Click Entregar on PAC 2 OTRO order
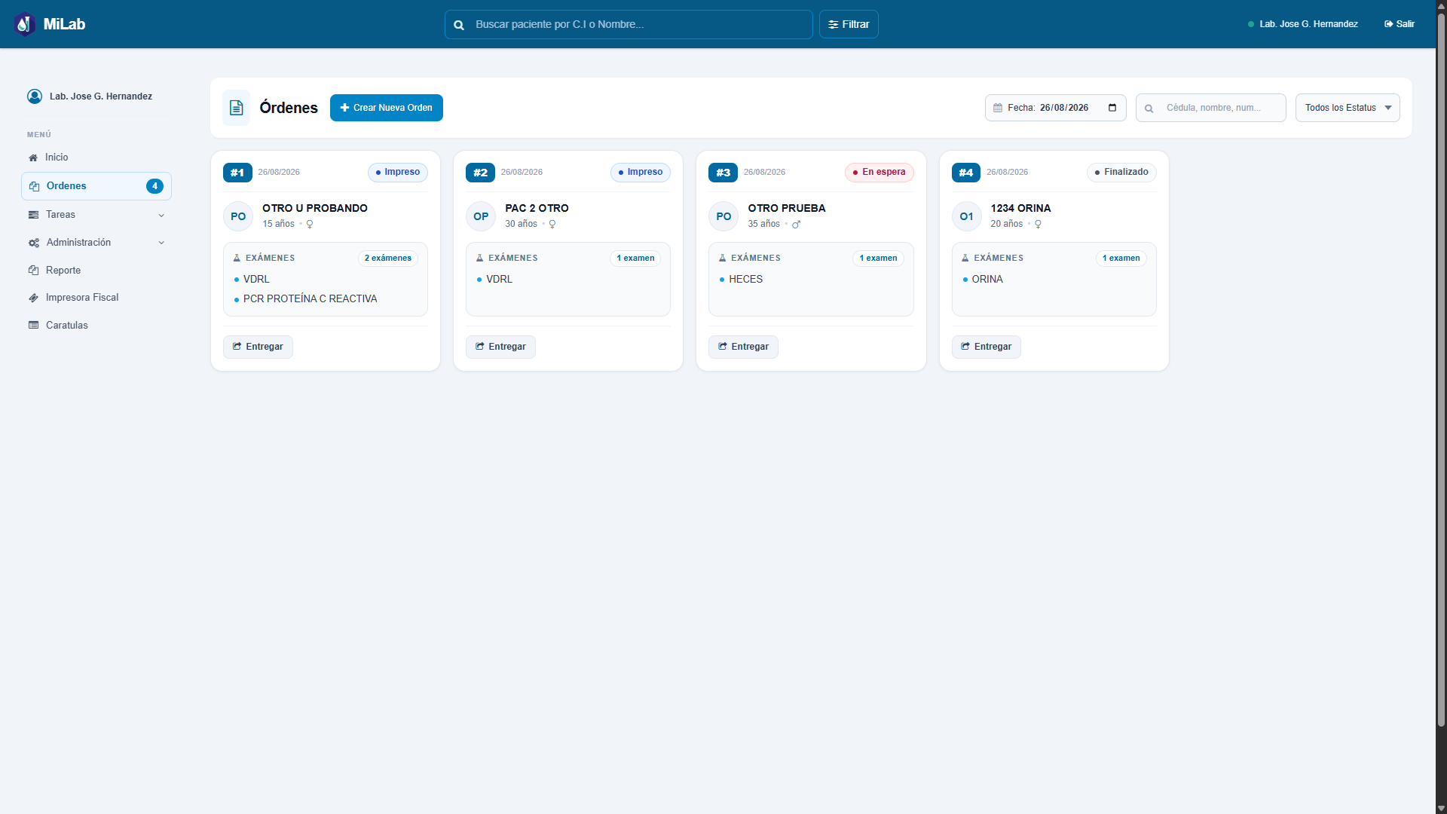Image resolution: width=1447 pixels, height=814 pixels. click(500, 347)
